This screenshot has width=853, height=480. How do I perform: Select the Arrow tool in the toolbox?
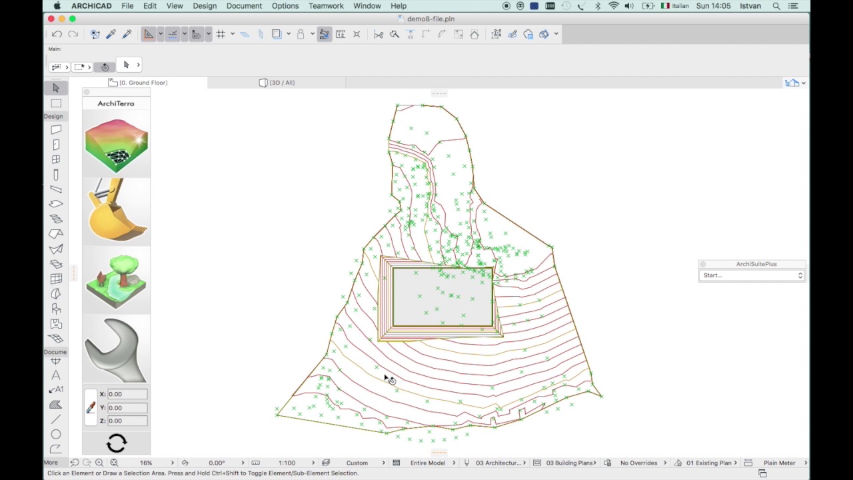[56, 88]
